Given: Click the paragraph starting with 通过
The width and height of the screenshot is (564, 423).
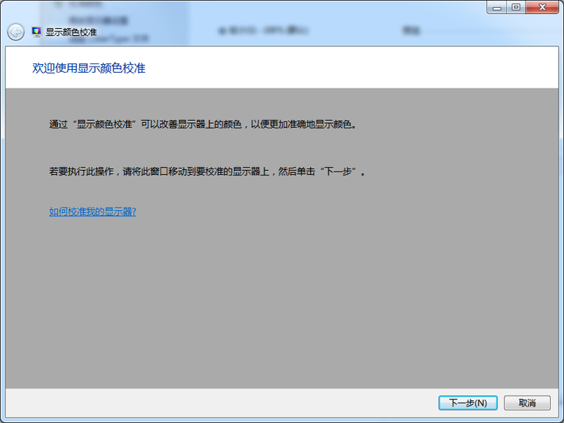Looking at the screenshot, I should coord(203,125).
